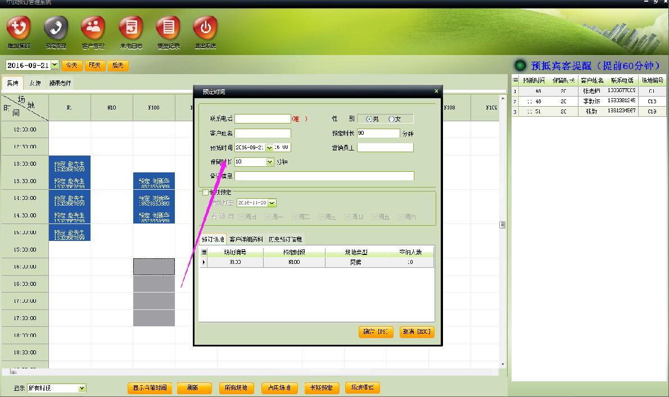This screenshot has height=397, width=669.
Task: Open 预定管理 booking management phone icon
Action: pyautogui.click(x=56, y=28)
